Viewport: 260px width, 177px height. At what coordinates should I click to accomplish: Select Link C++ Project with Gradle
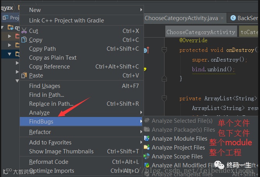coord(66,20)
